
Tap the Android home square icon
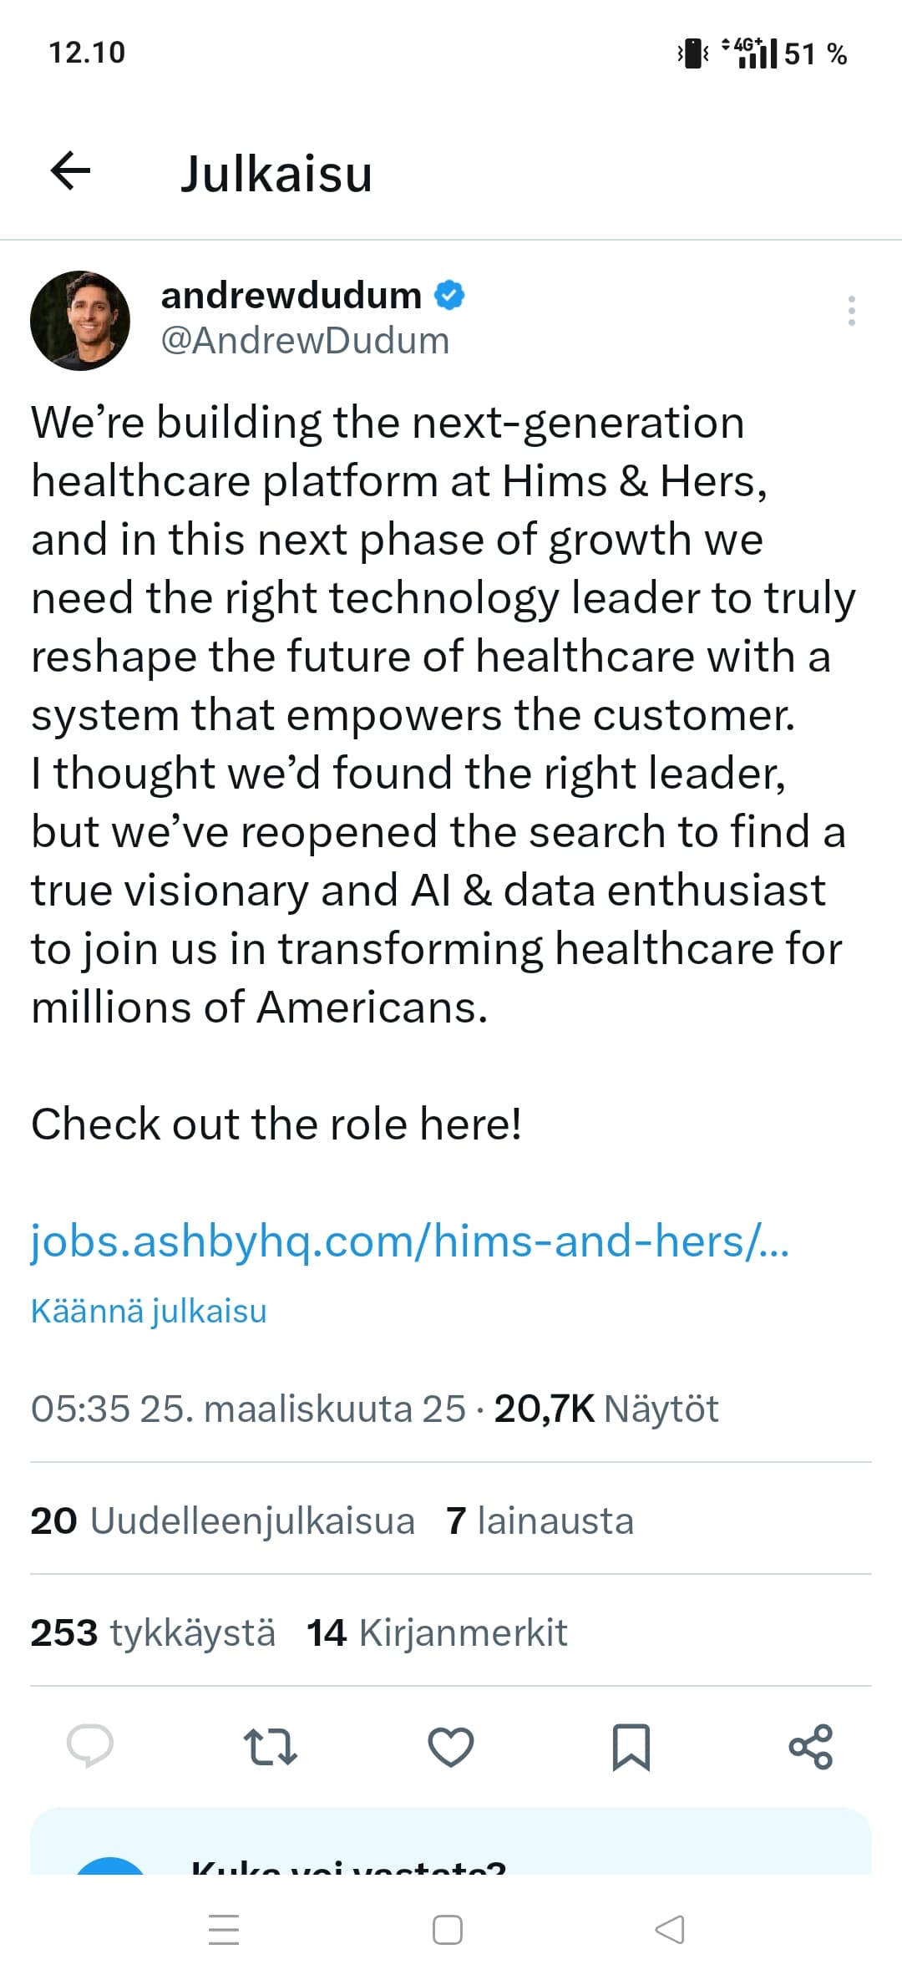tap(448, 1930)
